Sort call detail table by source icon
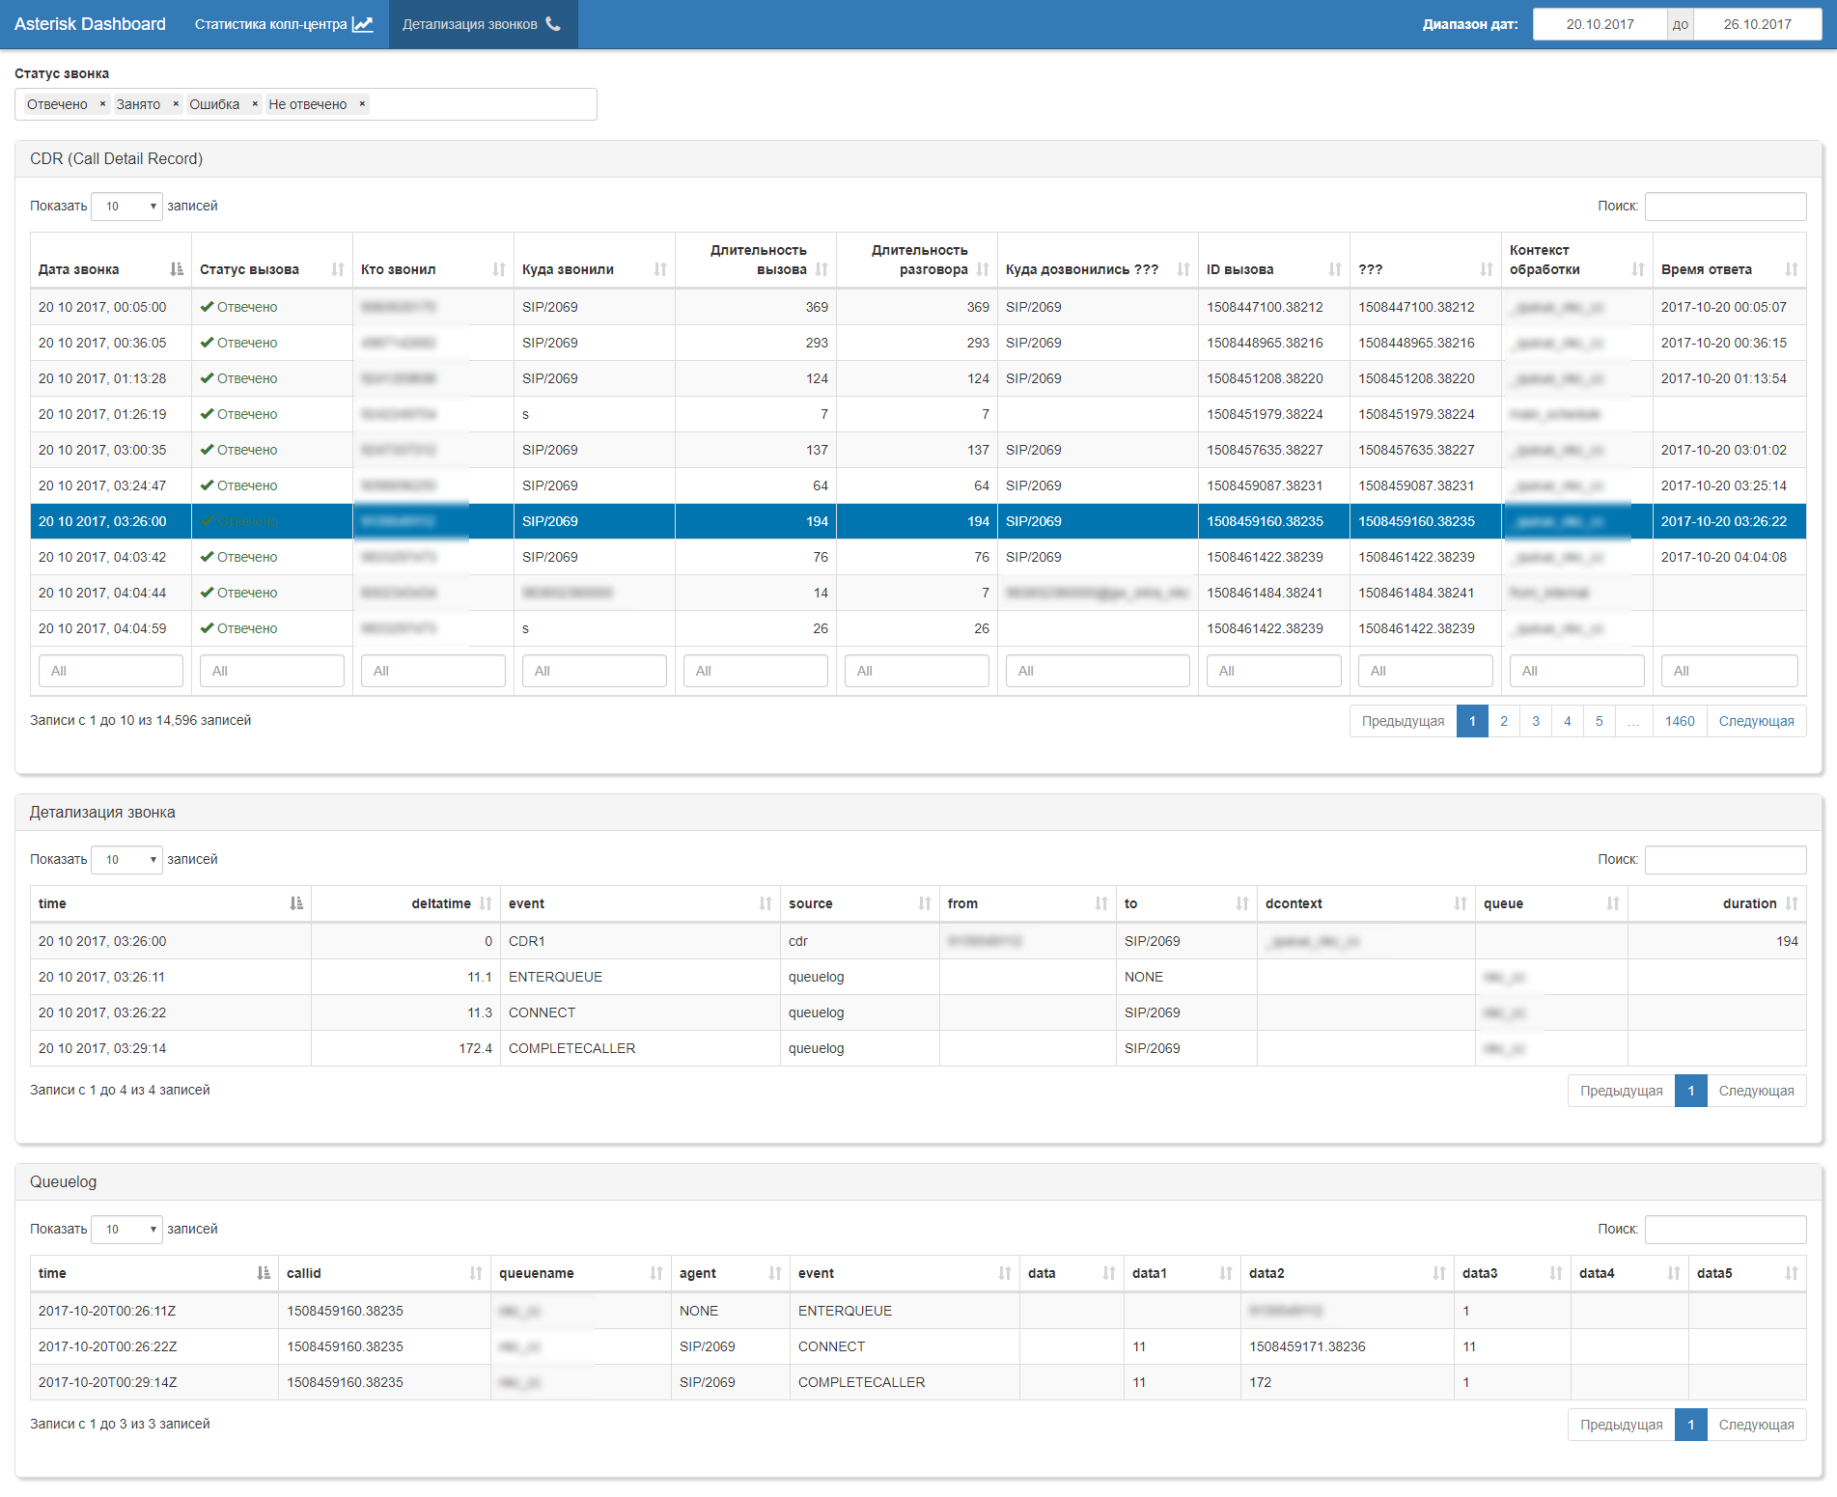The image size is (1837, 1497). tap(925, 903)
